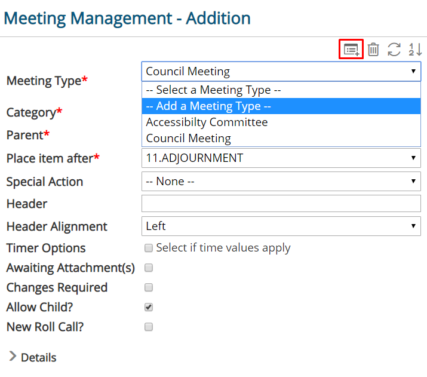
Task: Select Council Meeting option in the list
Action: (281, 138)
